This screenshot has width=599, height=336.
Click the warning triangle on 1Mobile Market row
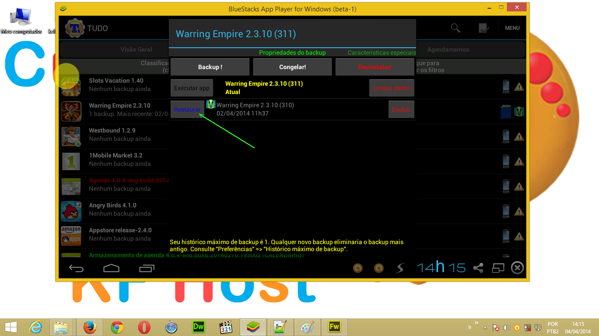coord(519,161)
